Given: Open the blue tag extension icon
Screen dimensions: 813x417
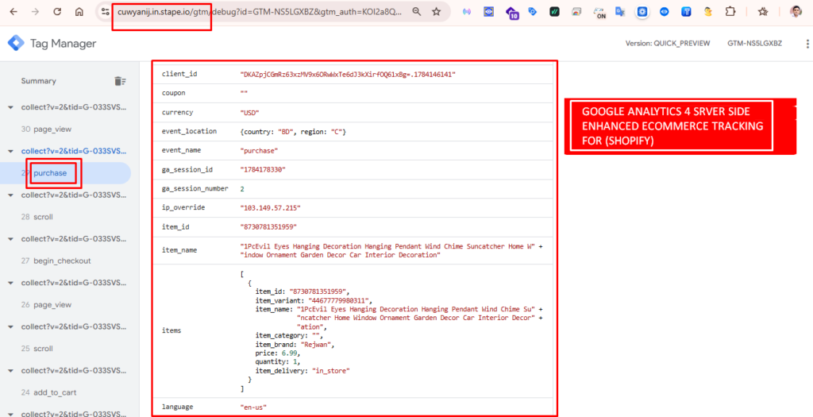Looking at the screenshot, I should click(x=533, y=11).
